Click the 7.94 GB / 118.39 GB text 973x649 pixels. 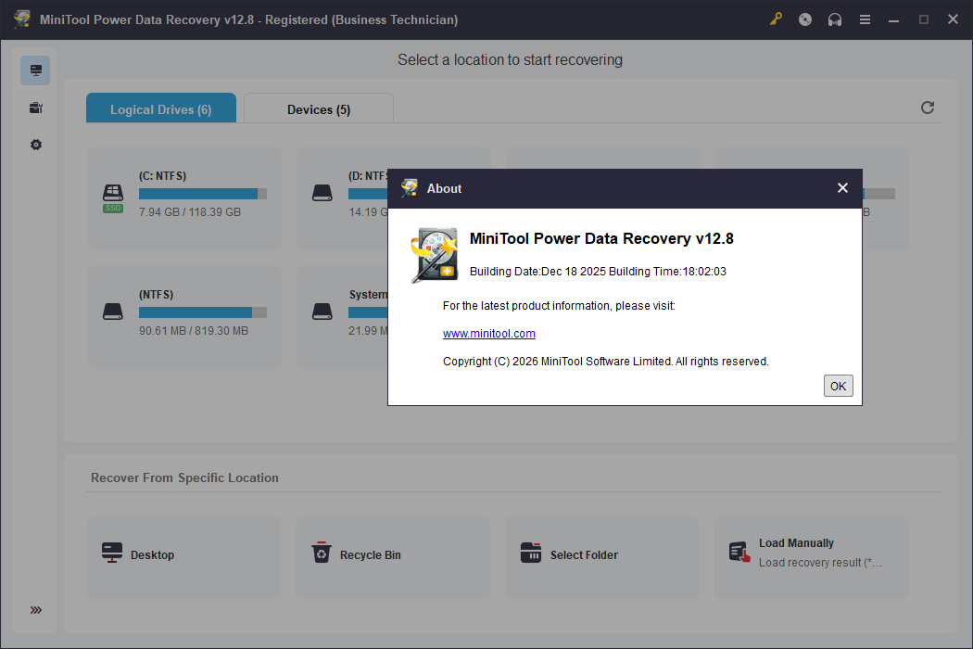click(190, 211)
